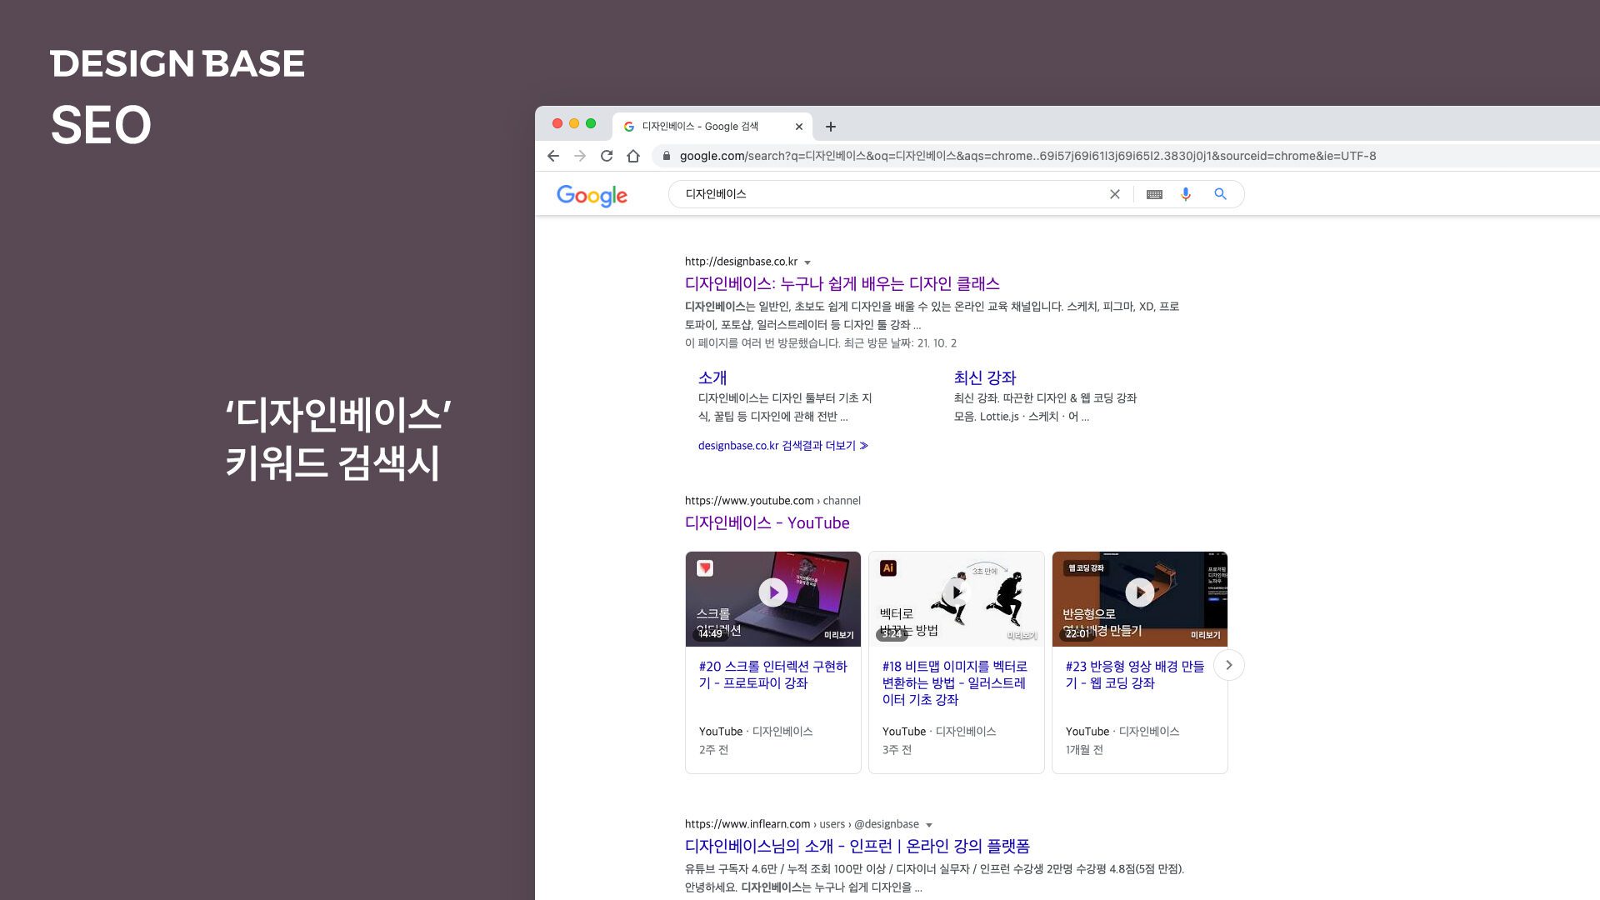Image resolution: width=1600 pixels, height=900 pixels.
Task: Click the '3주 전' video date text
Action: pyautogui.click(x=897, y=750)
